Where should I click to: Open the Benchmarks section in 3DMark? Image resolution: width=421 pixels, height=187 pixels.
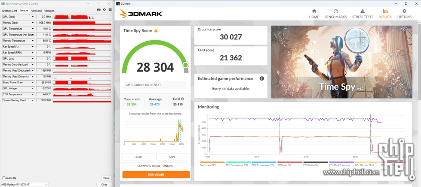pos(335,14)
